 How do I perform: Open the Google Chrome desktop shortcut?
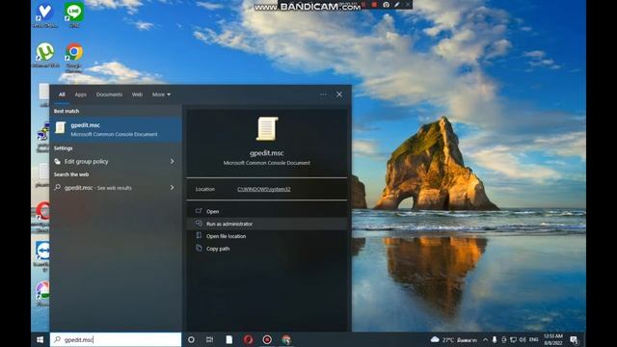73,58
